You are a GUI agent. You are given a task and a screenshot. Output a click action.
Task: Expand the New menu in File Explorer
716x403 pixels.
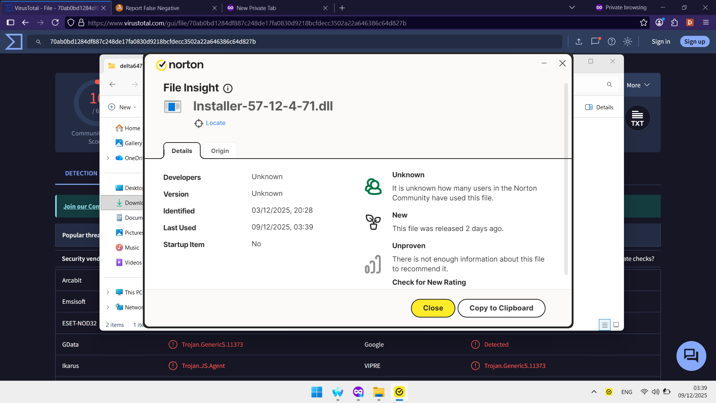click(122, 107)
